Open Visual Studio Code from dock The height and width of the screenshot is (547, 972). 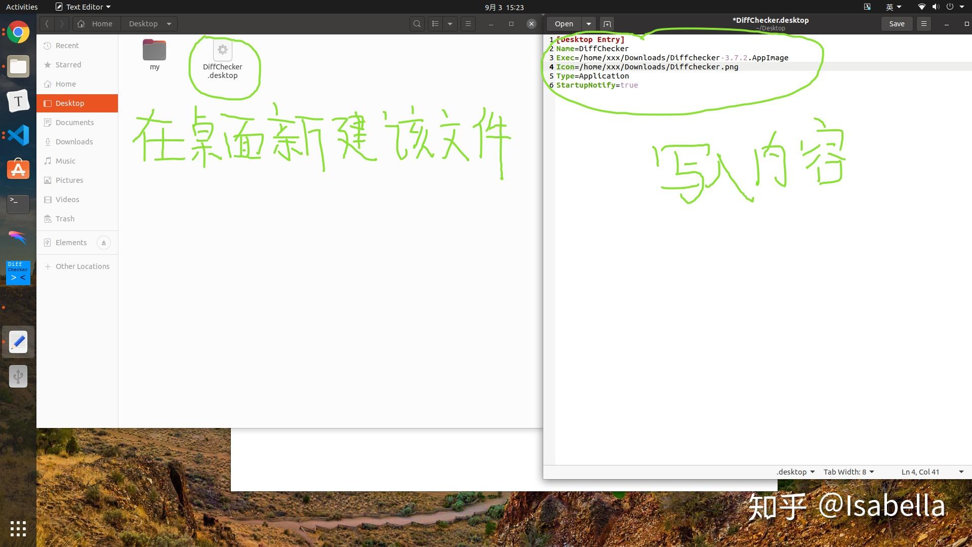click(18, 135)
